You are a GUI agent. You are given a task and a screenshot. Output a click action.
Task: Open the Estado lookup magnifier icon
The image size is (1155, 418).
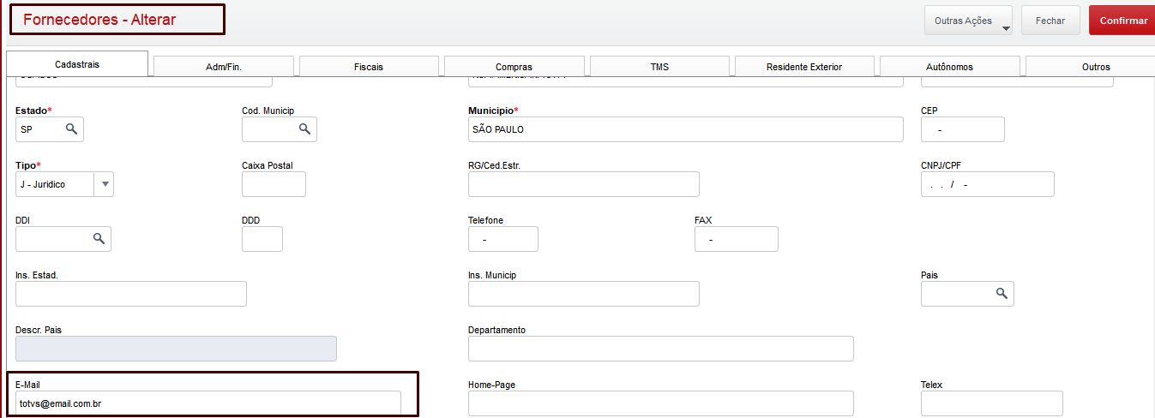tap(72, 129)
